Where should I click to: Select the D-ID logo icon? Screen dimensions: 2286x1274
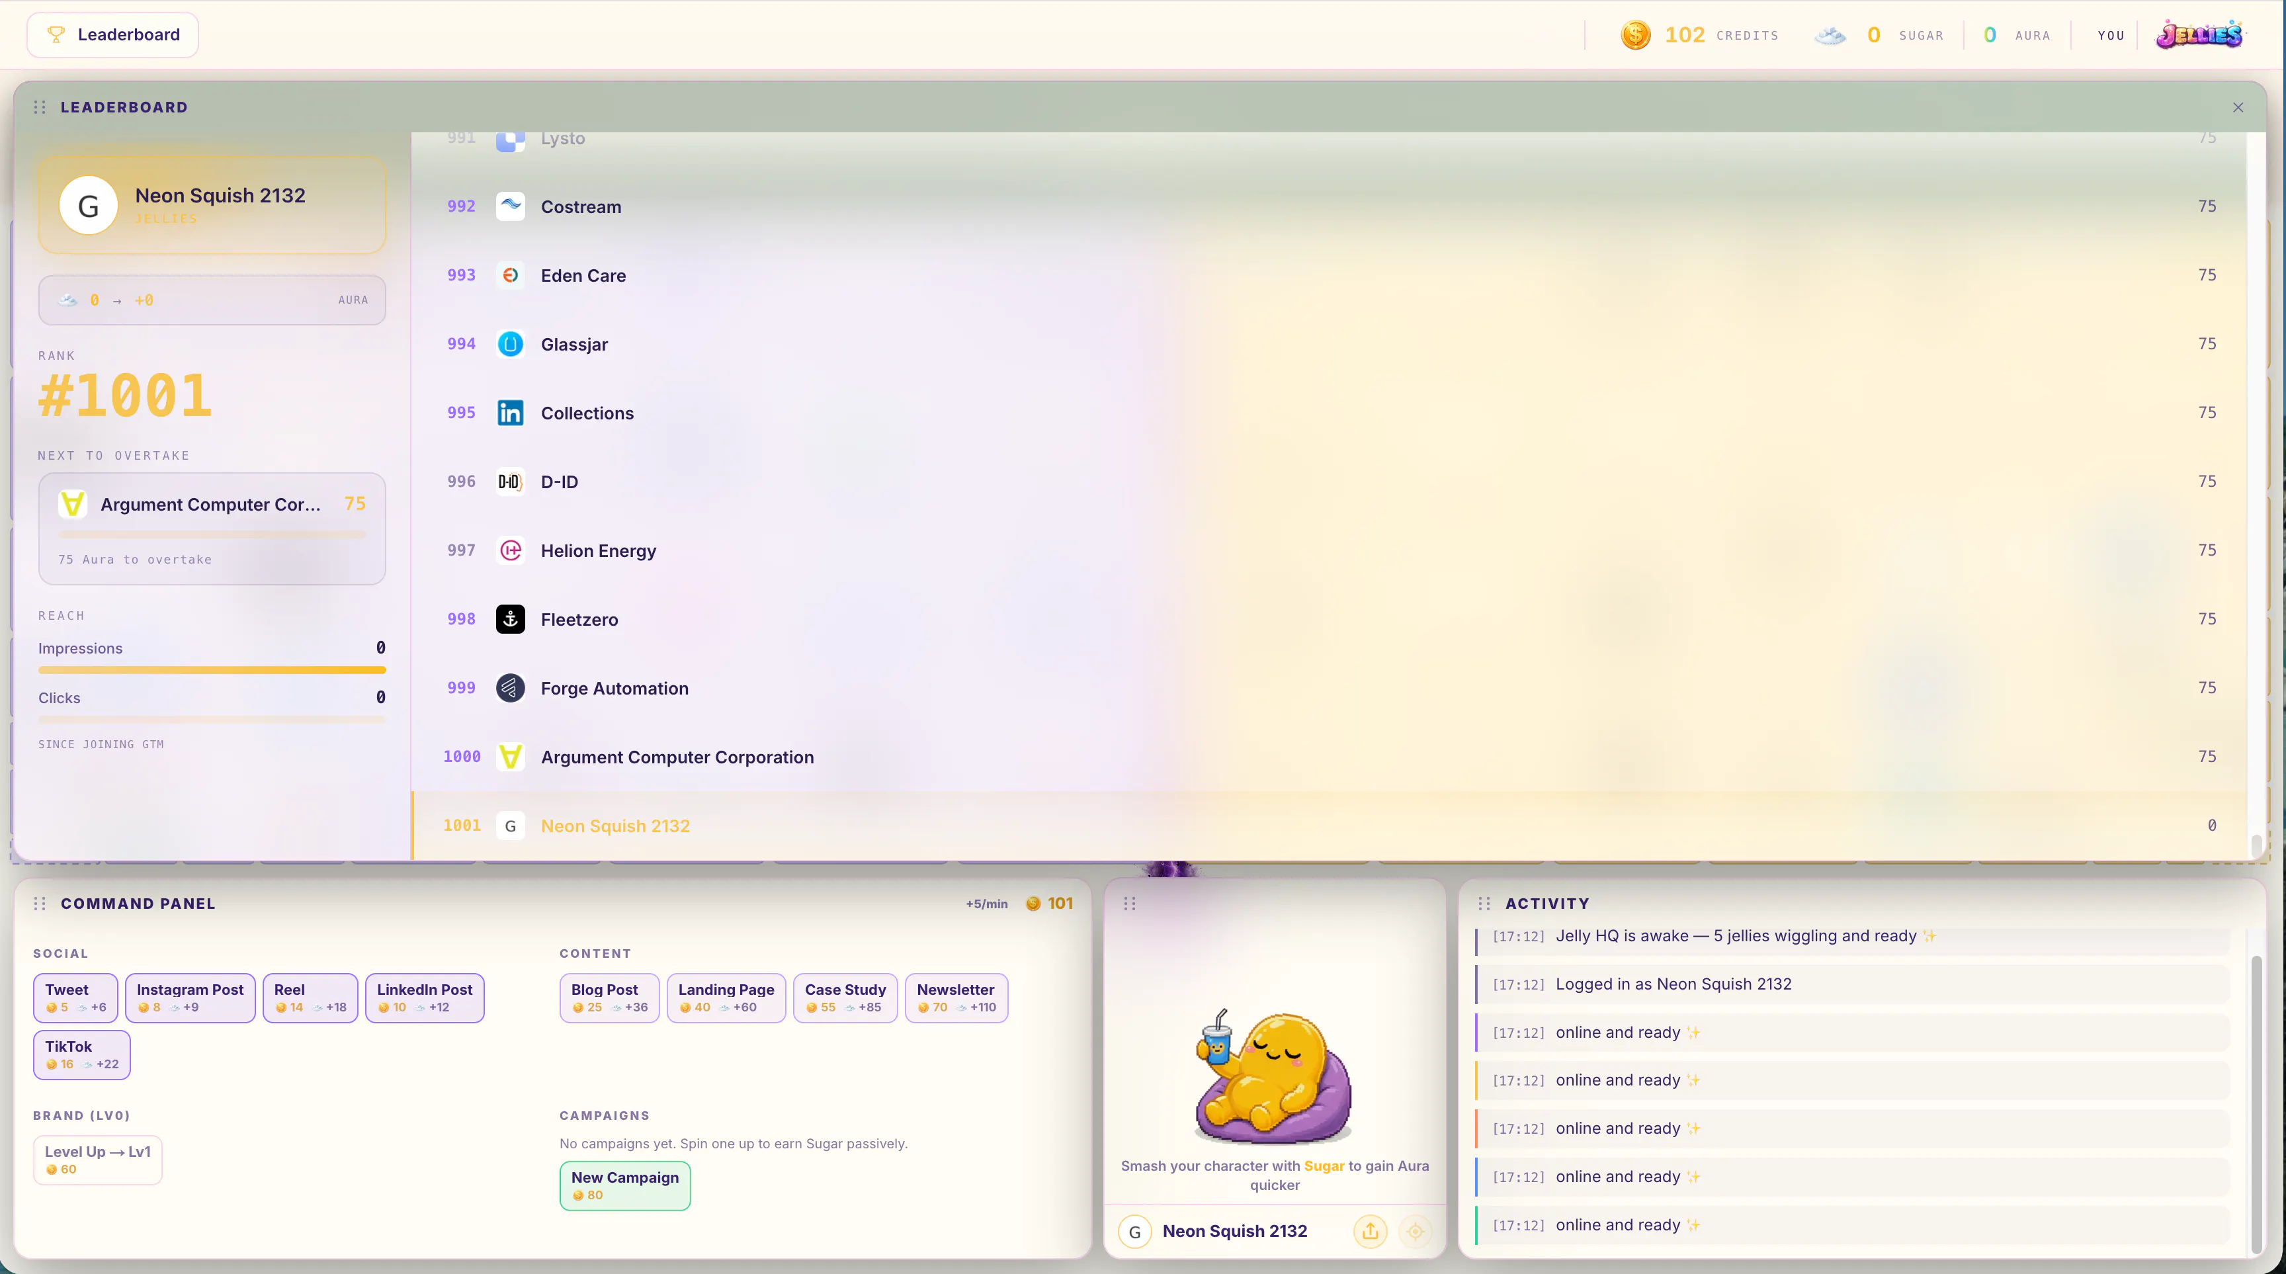point(510,482)
